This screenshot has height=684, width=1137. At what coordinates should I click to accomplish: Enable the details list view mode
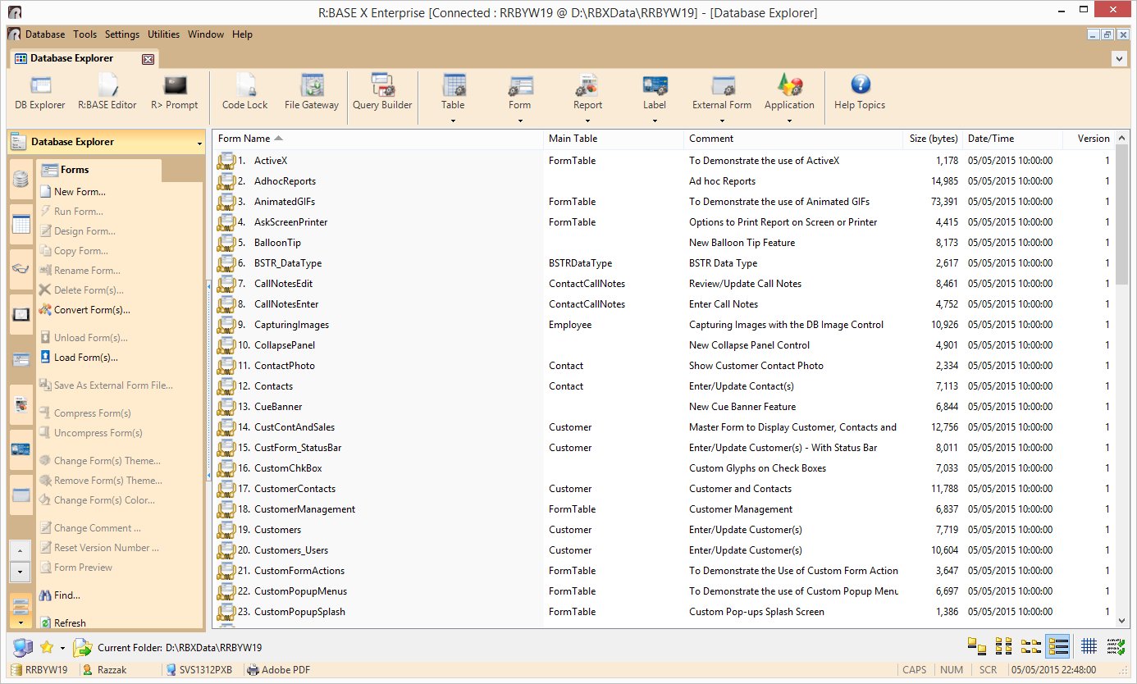pyautogui.click(x=1057, y=646)
